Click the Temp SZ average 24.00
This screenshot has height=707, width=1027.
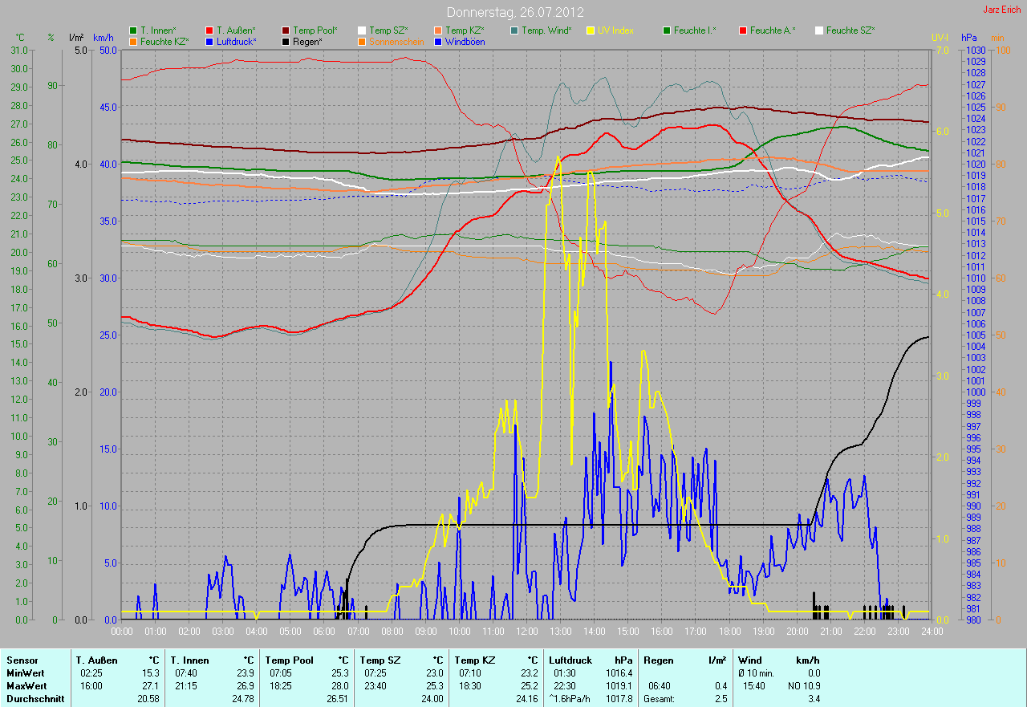[x=432, y=699]
